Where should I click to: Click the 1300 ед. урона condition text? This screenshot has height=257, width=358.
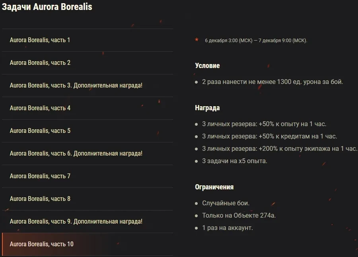tap(272, 82)
